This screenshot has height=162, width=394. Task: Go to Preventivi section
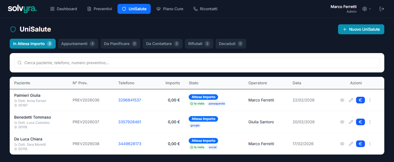pyautogui.click(x=99, y=9)
